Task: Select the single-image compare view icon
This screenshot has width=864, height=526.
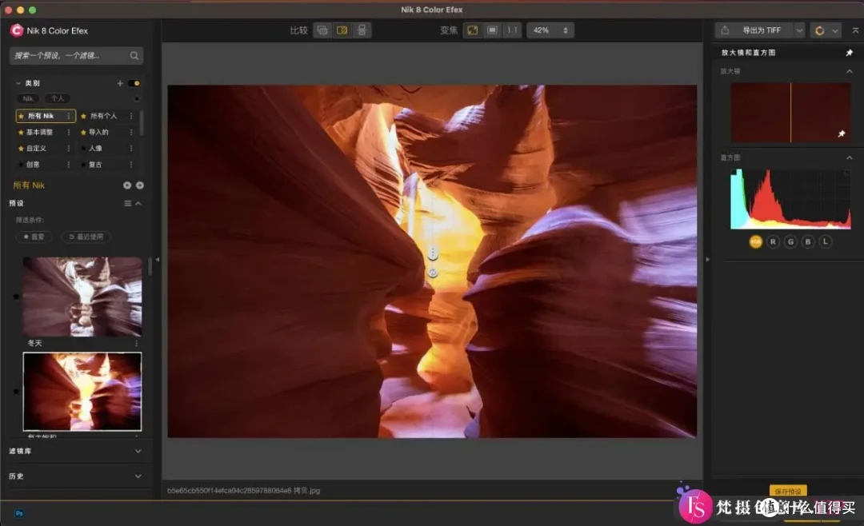Action: tap(322, 30)
